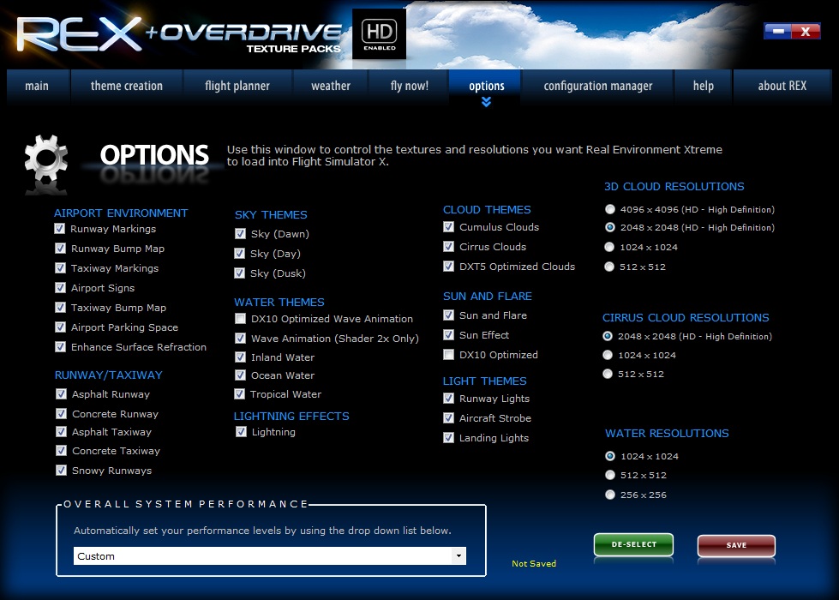Viewport: 839px width, 600px height.
Task: Uncheck Taxiway Bump Map
Action: 61,307
